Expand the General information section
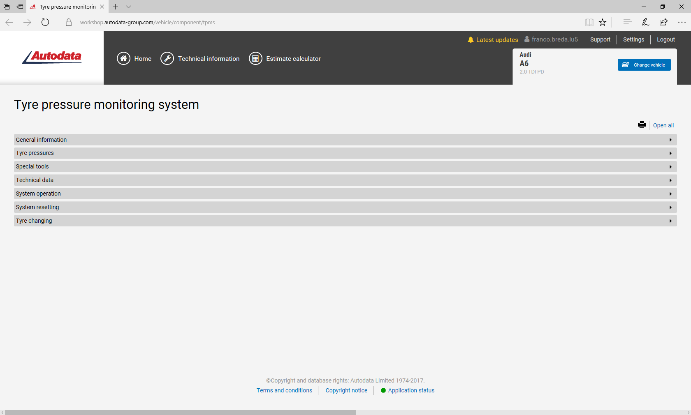This screenshot has height=415, width=691. pos(345,140)
